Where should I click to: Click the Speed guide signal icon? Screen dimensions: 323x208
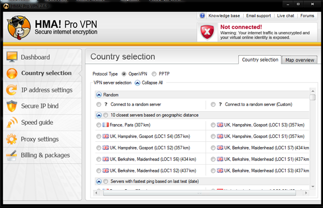(12, 123)
